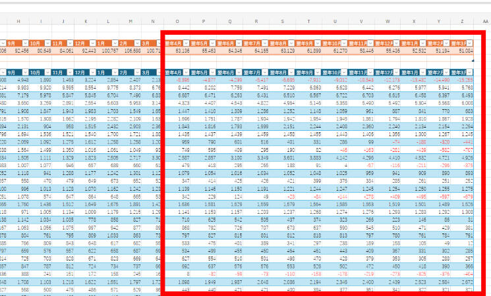The height and width of the screenshot is (296, 491).
Task: Select column O header
Action: (177, 21)
